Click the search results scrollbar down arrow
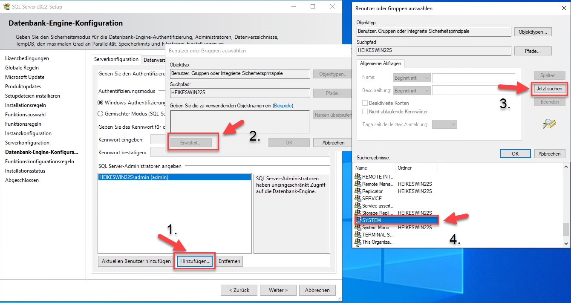This screenshot has height=303, width=571. [x=566, y=243]
